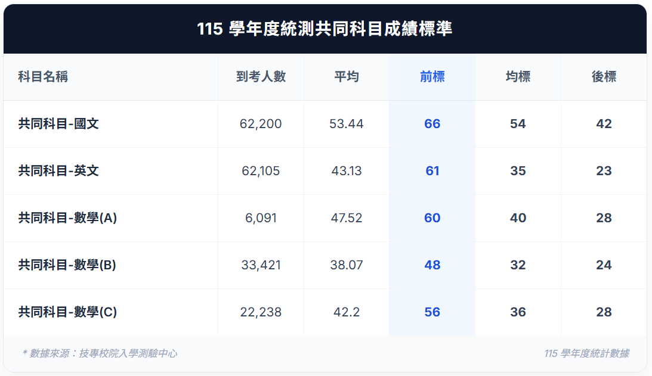652x376 pixels.
Task: Click the 33,421 attendee count cell
Action: pos(261,265)
